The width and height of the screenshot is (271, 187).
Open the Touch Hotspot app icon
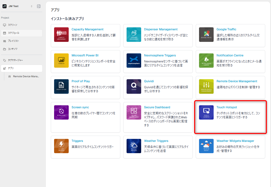point(206,113)
